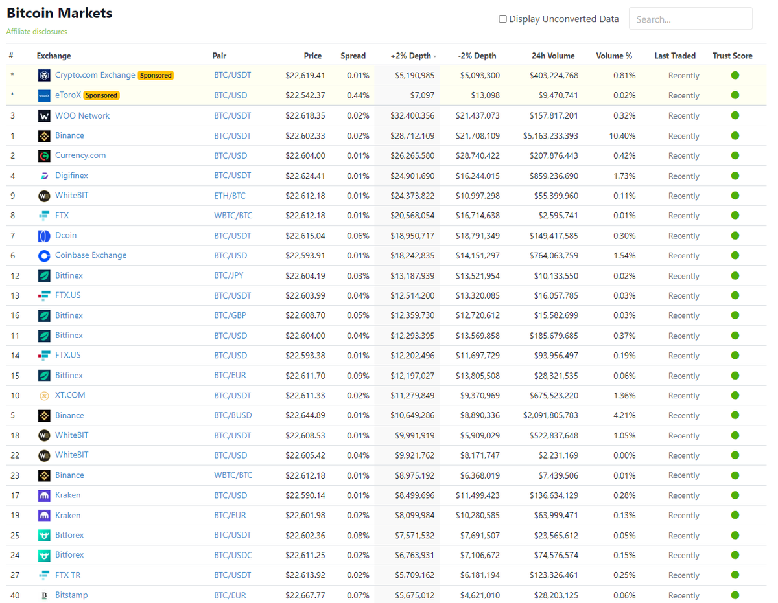Screen dimensions: 778x603
Task: Click WhiteBIT logo in BTC/USD row
Action: tap(44, 456)
